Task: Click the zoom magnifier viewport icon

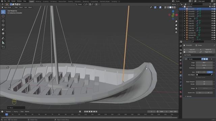Action: point(176,22)
